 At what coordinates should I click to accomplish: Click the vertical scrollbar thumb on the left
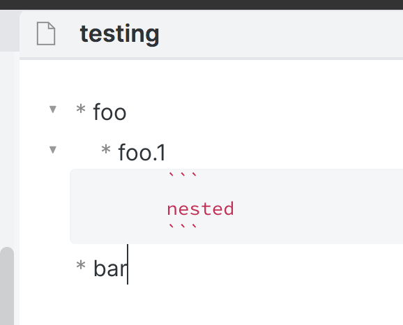[x=7, y=286]
